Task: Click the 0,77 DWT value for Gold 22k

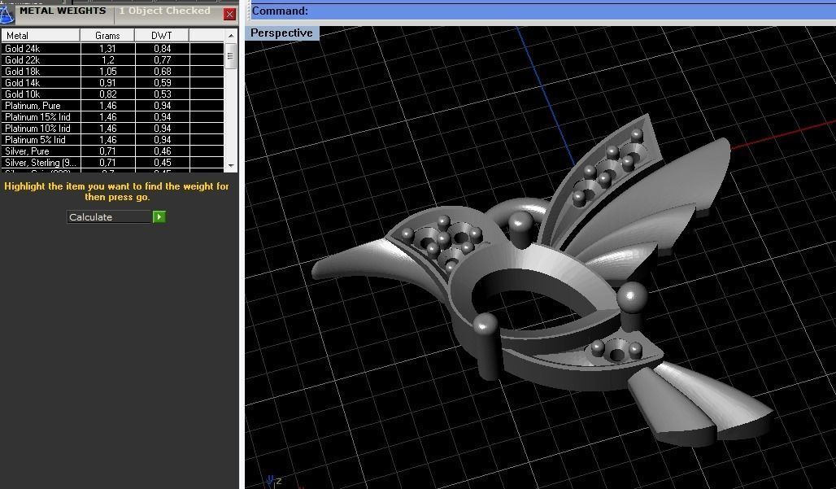Action: pyautogui.click(x=162, y=60)
